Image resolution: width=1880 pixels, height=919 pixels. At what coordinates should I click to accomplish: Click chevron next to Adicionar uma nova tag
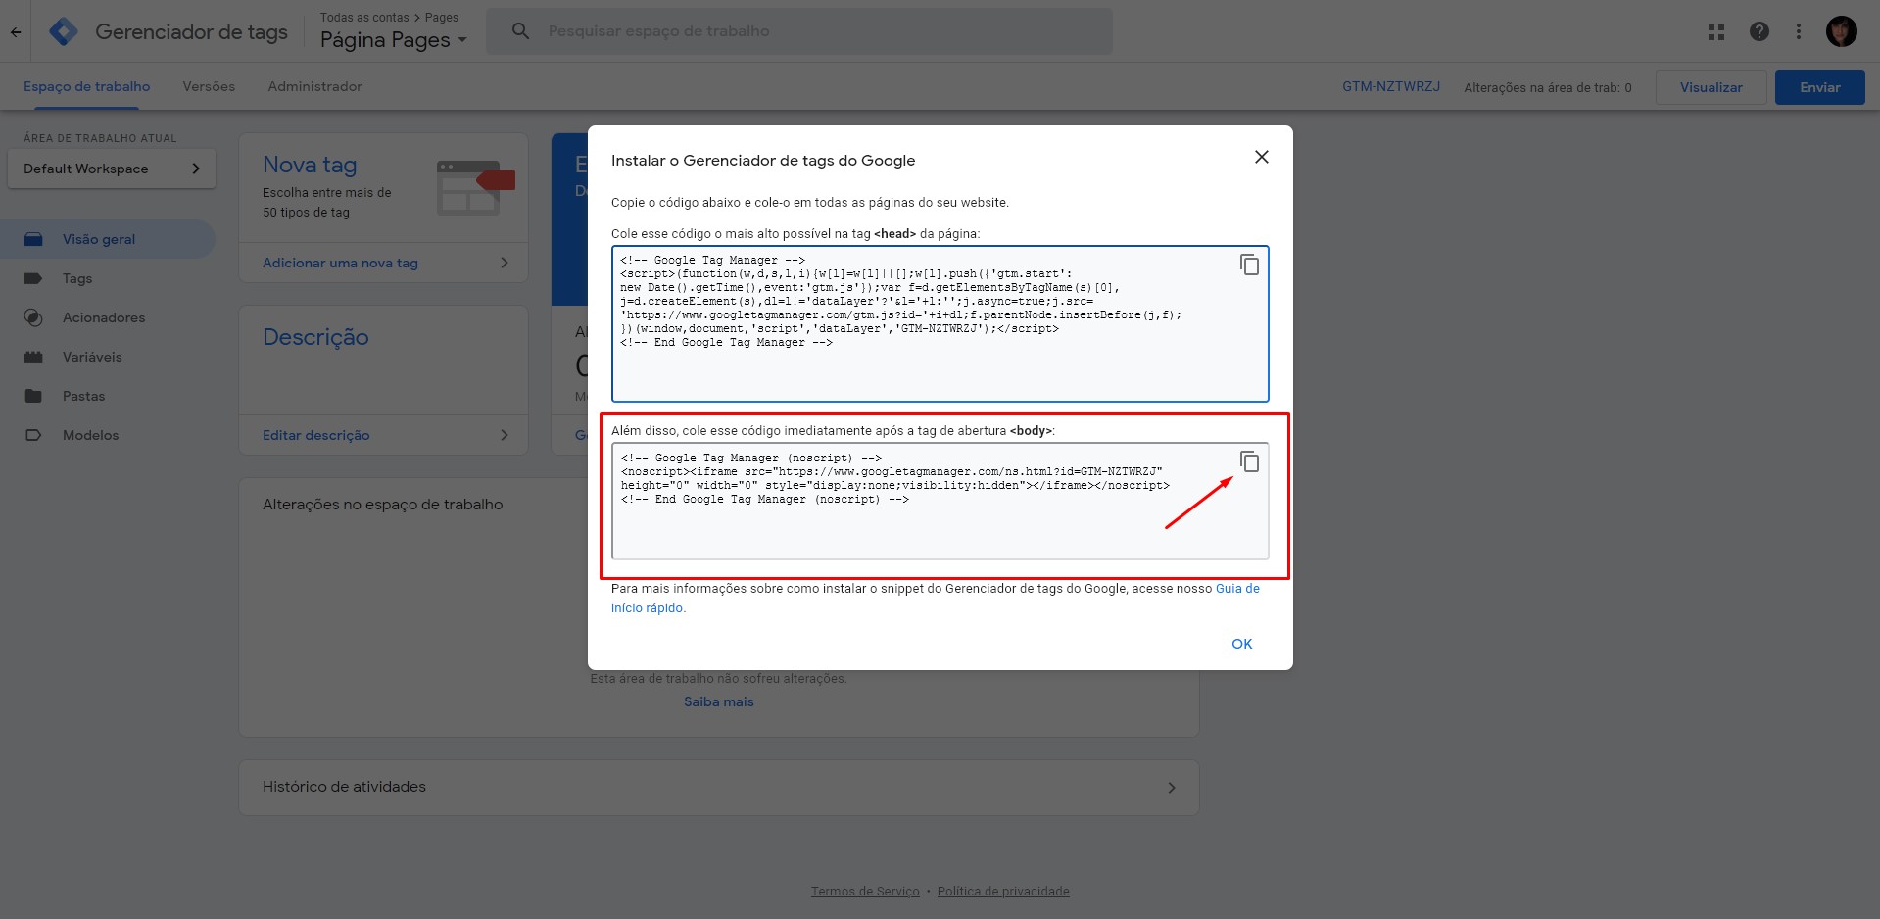pyautogui.click(x=505, y=263)
